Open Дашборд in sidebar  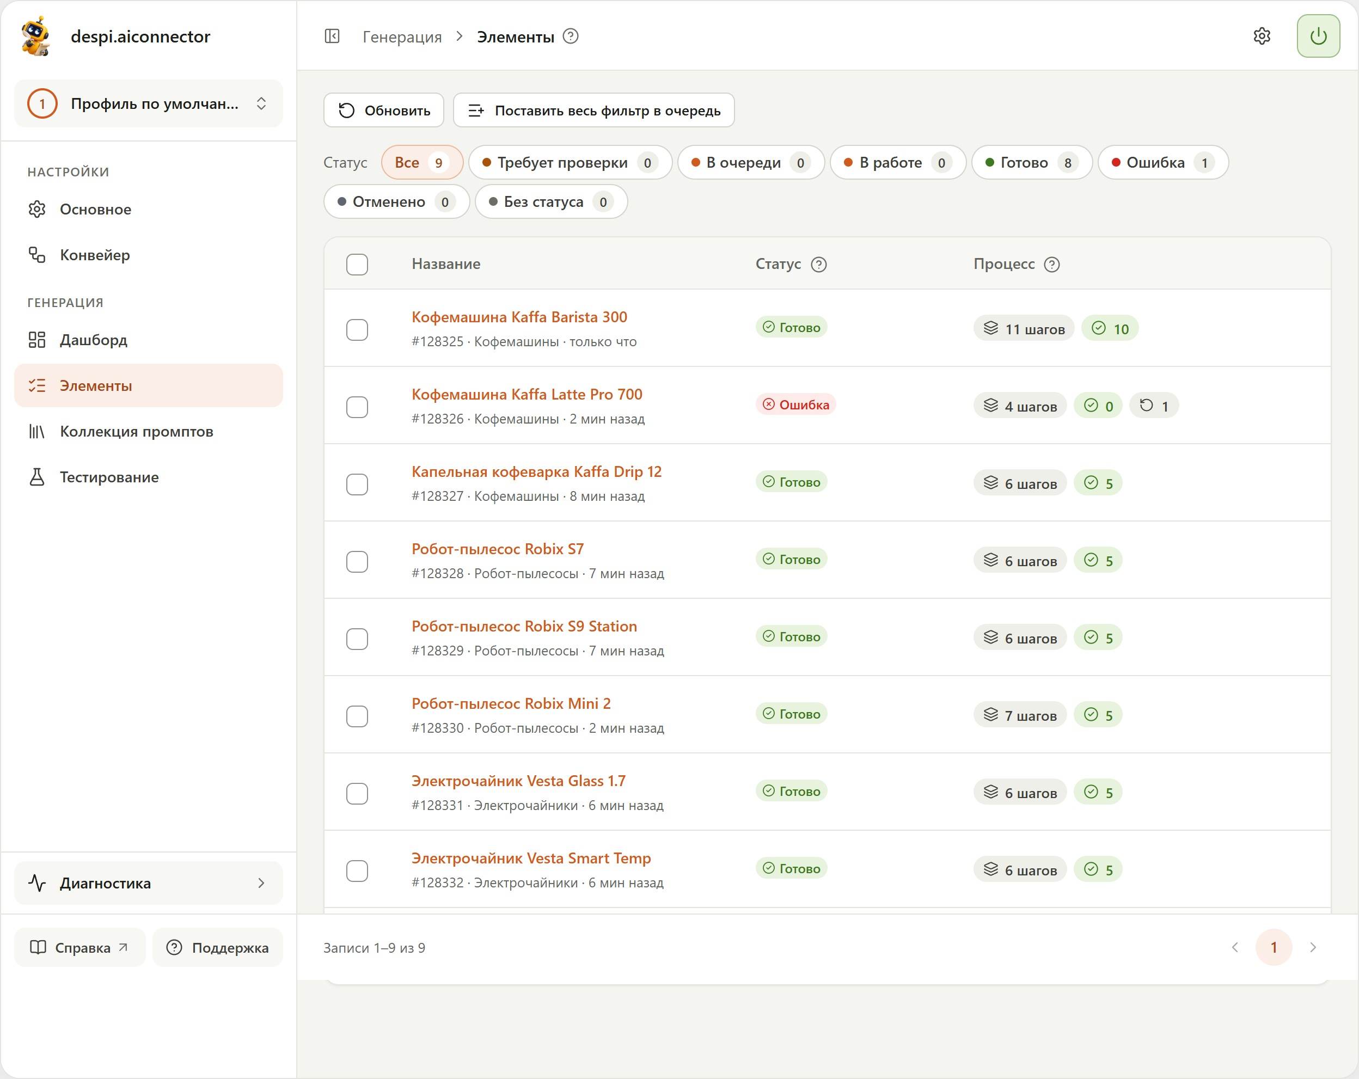(x=148, y=340)
